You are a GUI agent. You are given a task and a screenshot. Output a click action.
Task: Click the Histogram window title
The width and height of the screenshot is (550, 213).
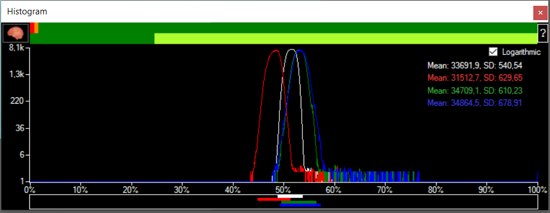tap(28, 12)
